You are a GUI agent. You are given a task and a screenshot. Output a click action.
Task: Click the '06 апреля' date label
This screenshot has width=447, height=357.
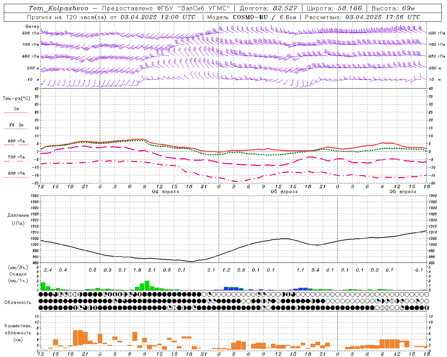click(403, 192)
